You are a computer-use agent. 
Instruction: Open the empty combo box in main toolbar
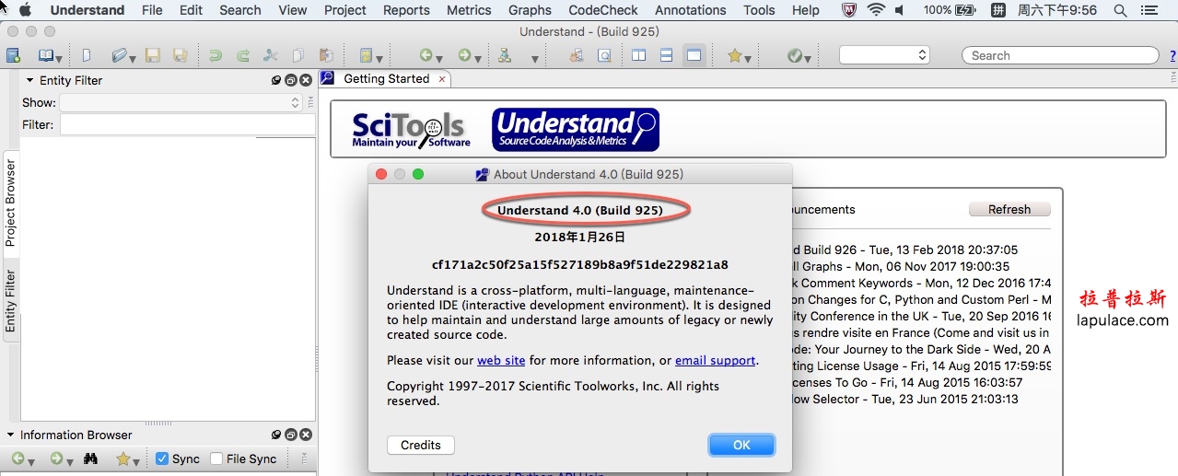(x=884, y=55)
